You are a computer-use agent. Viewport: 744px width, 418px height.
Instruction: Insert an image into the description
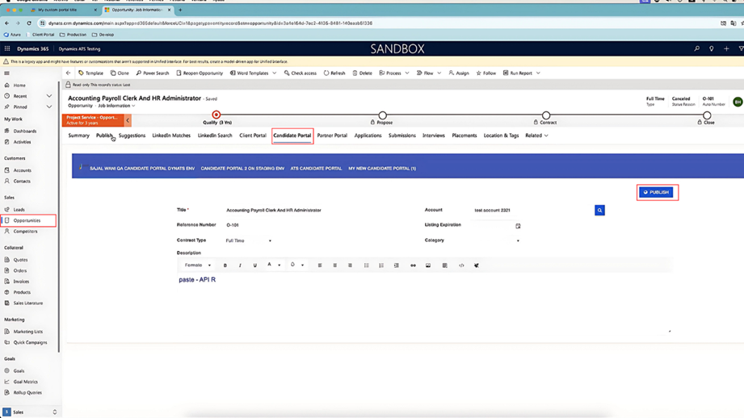(x=428, y=265)
